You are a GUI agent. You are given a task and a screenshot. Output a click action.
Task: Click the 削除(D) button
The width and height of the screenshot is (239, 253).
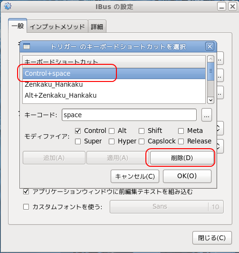click(x=182, y=158)
